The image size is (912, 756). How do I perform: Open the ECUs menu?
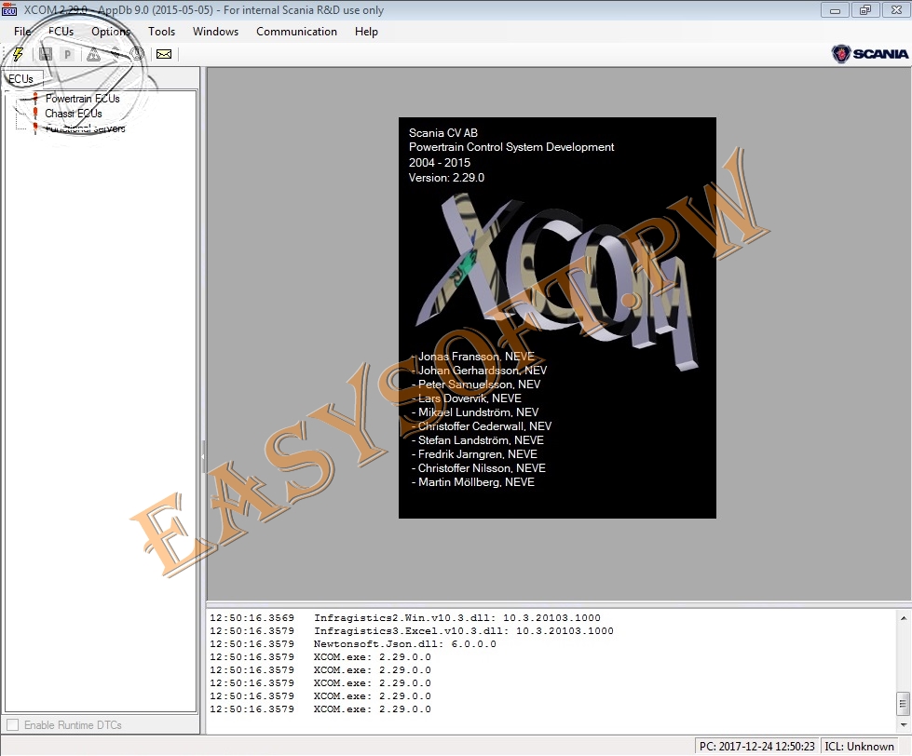[61, 32]
